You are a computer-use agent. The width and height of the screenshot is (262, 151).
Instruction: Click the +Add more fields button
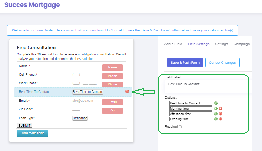[32, 133]
